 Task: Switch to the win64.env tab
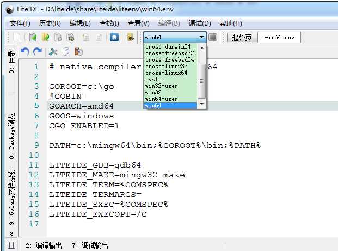279,38
